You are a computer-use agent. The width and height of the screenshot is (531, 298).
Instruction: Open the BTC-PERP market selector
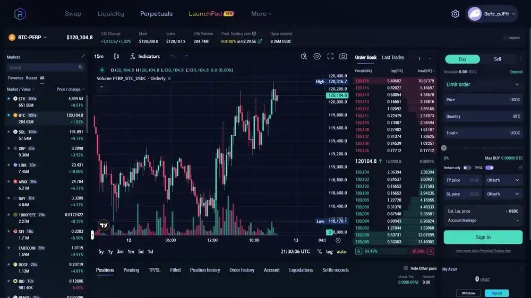click(28, 37)
